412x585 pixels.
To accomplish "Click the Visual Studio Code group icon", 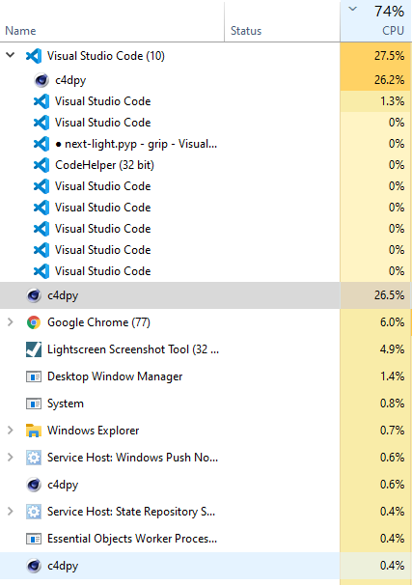I will tap(34, 56).
